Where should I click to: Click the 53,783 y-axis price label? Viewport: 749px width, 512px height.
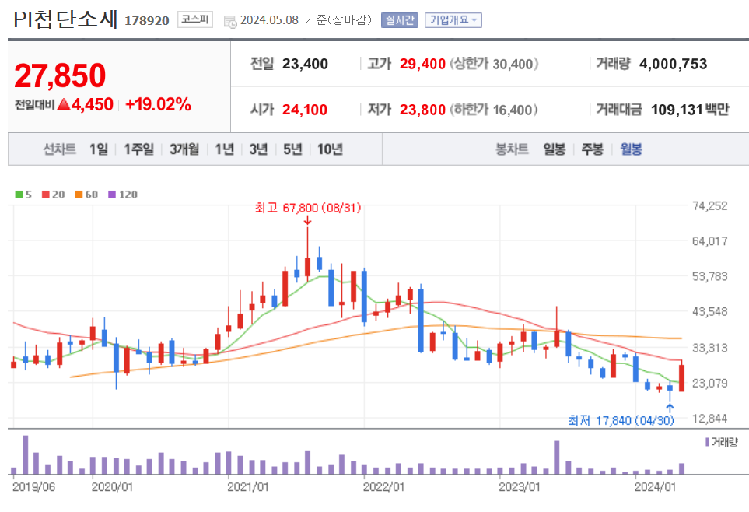(710, 276)
